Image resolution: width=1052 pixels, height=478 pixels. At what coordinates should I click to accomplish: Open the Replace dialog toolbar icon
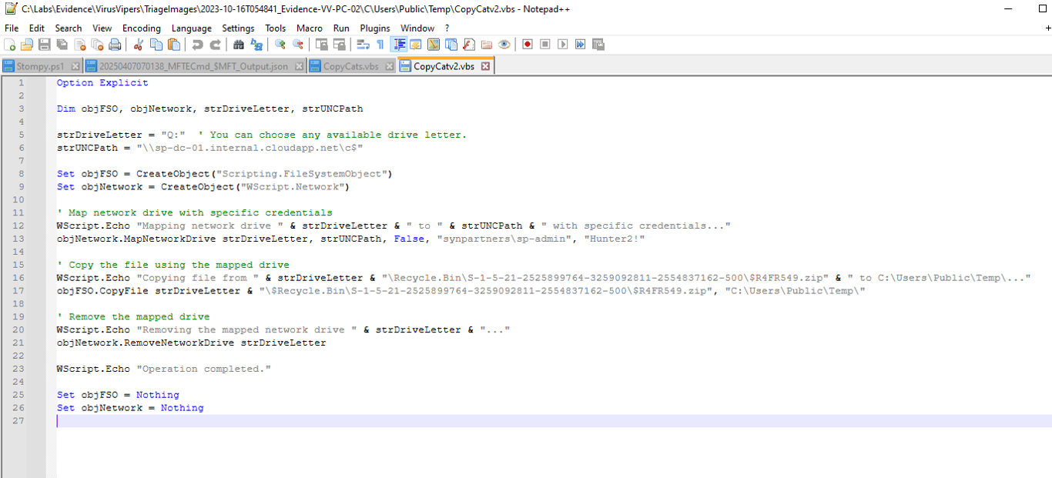coord(256,45)
